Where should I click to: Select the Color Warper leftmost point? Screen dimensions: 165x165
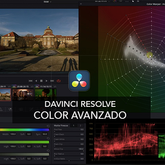(x=101, y=59)
